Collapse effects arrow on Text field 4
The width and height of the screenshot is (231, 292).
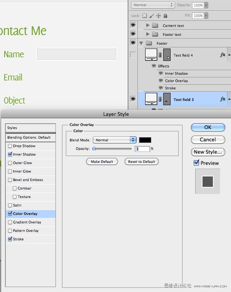pos(229,55)
